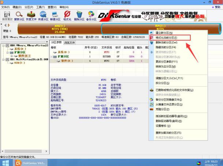Click the left tree scrollbar right arrow
This screenshot has width=223, height=166.
coord(46,151)
